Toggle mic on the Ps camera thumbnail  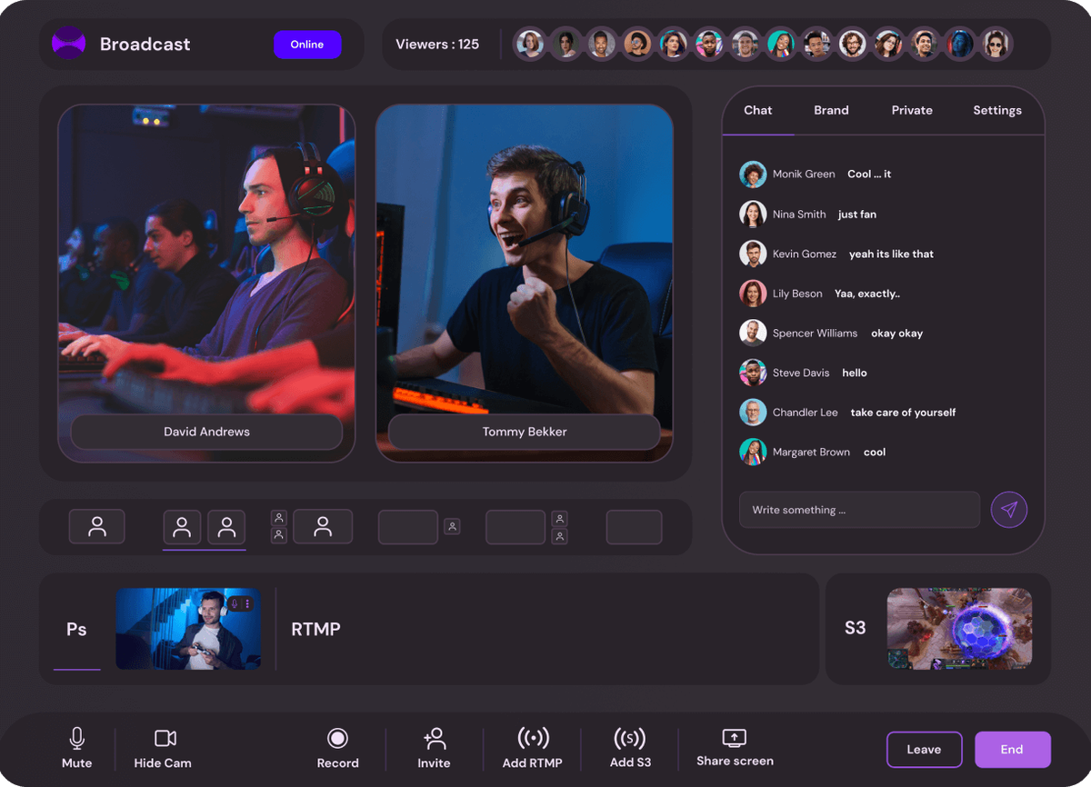235,603
